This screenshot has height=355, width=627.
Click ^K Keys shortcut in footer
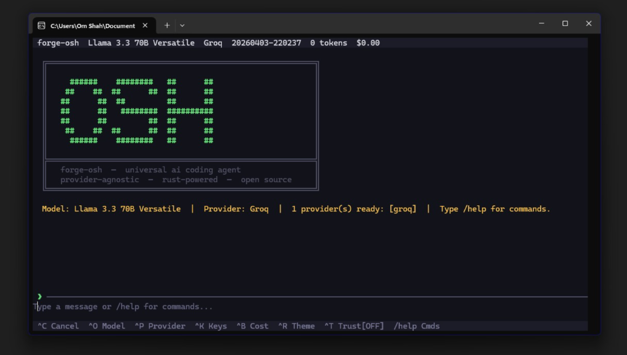tap(211, 326)
